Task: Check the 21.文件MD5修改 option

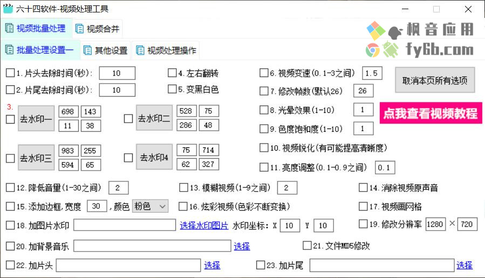Action: point(307,246)
